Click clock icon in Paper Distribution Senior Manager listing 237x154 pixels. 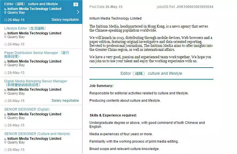5,73
